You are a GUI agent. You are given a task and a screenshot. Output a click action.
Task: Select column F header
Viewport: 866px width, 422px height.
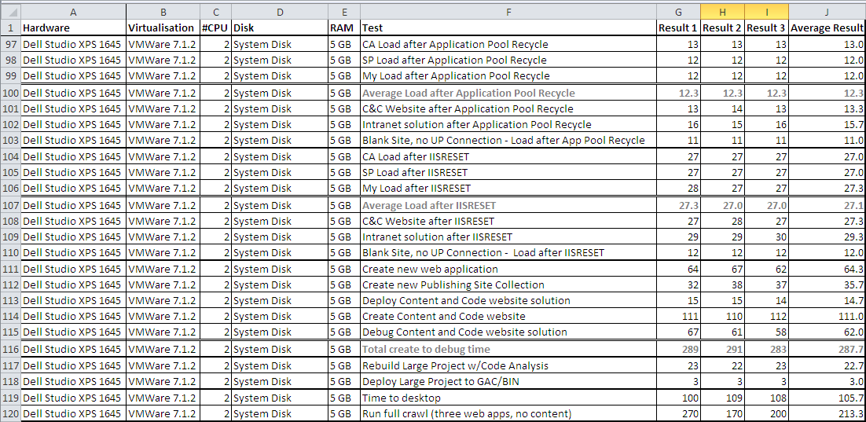tap(508, 12)
